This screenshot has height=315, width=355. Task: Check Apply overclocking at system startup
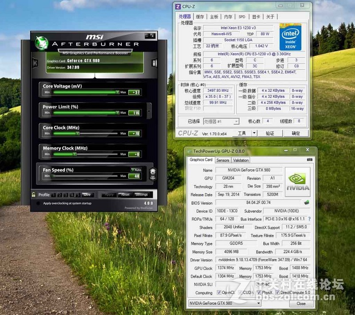coord(38,203)
